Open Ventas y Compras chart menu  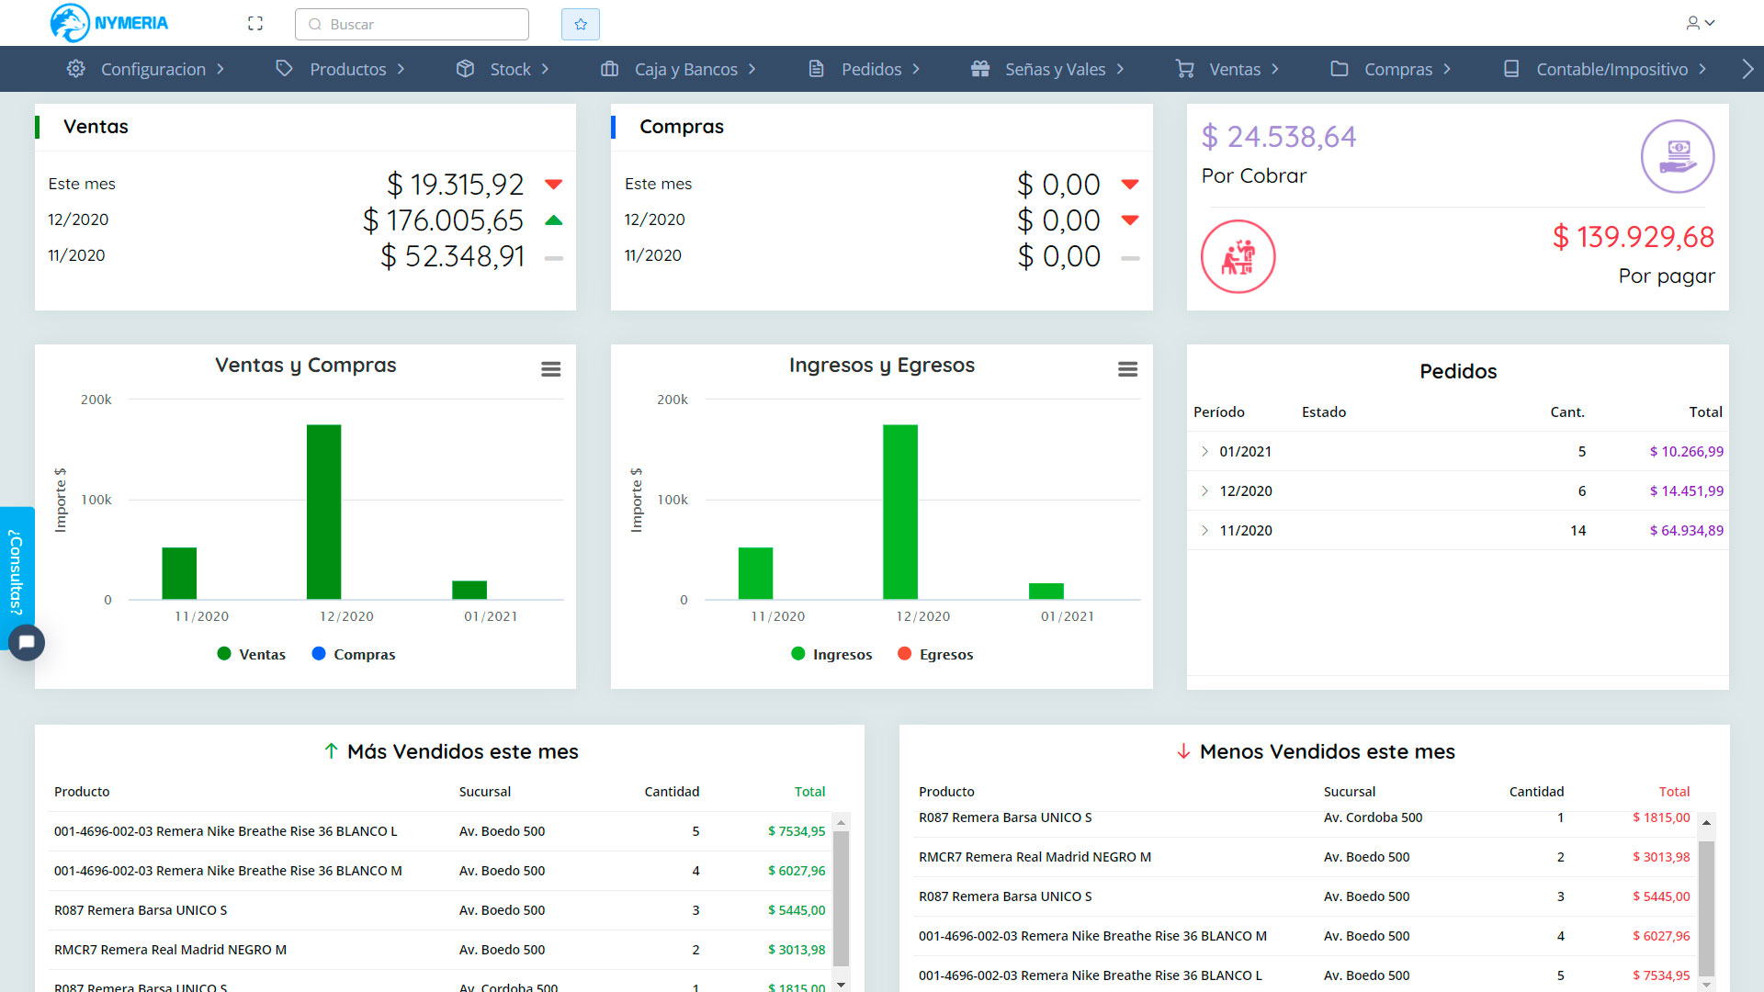coord(551,369)
